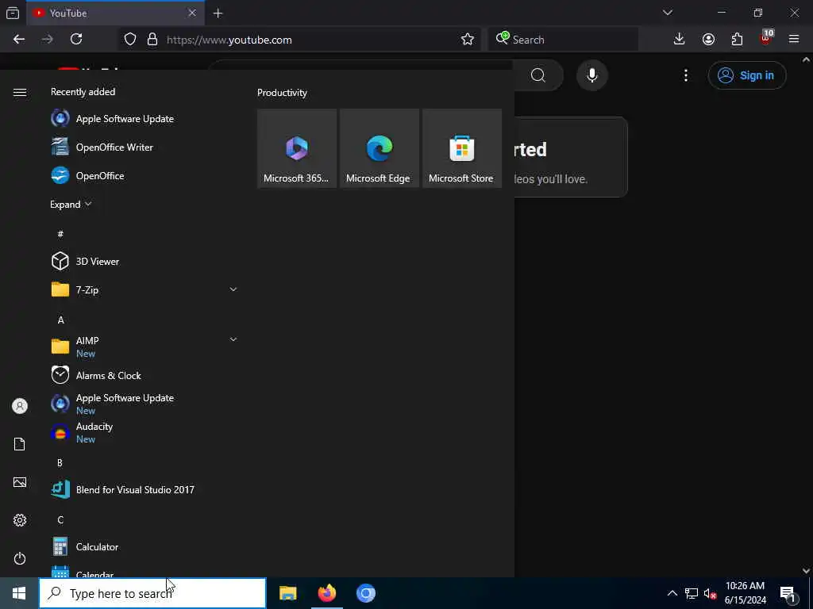The image size is (813, 609).
Task: Open the list all tabs dropdown
Action: pyautogui.click(x=667, y=13)
